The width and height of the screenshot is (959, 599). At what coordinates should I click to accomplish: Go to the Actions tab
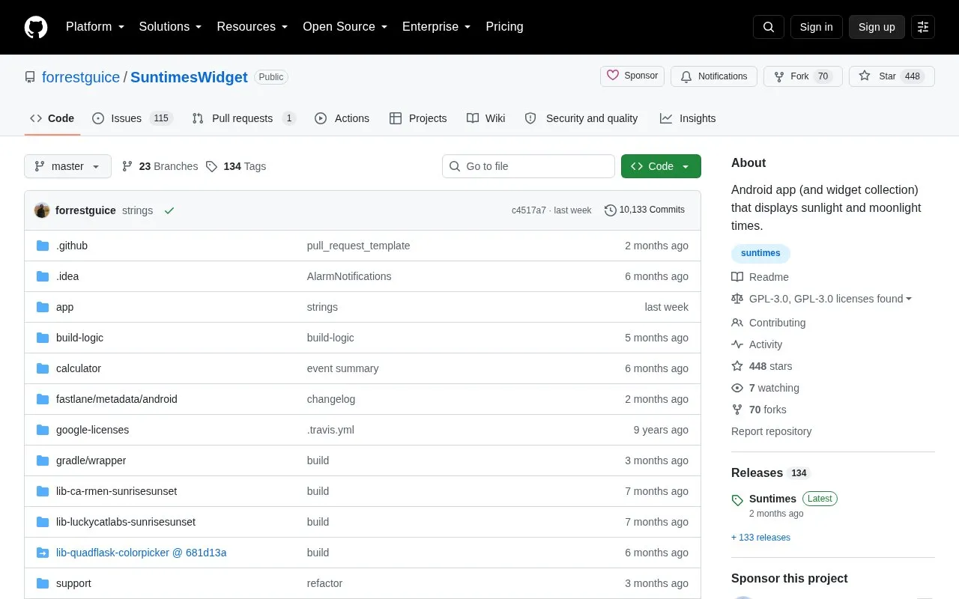(x=342, y=118)
